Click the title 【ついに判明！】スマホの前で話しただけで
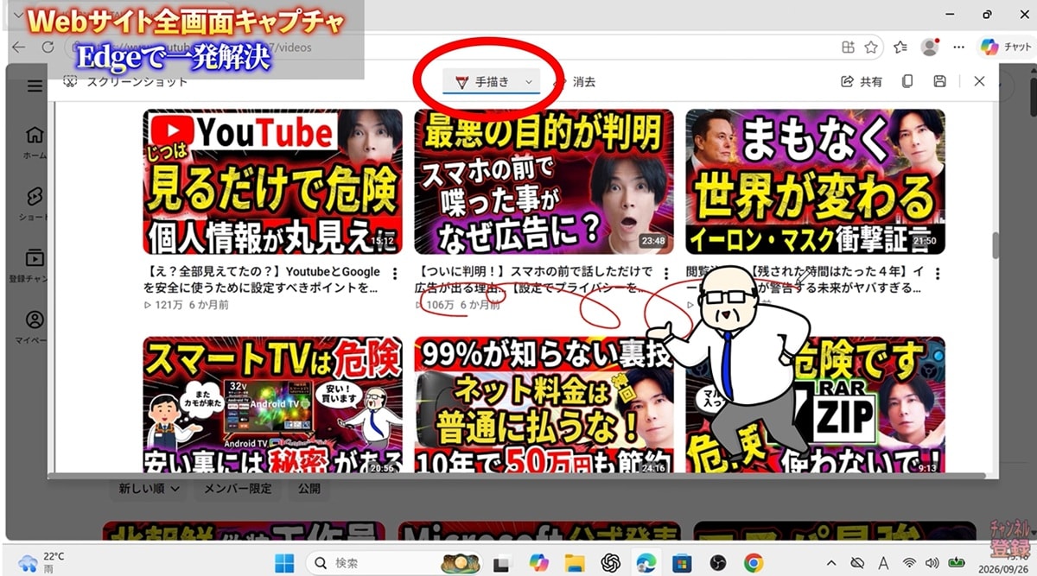 [535, 280]
